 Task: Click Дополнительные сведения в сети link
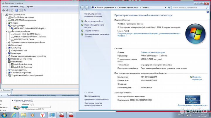(x=193, y=105)
